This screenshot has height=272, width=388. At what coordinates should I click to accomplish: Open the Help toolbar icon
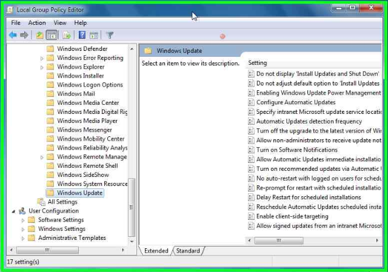82,35
